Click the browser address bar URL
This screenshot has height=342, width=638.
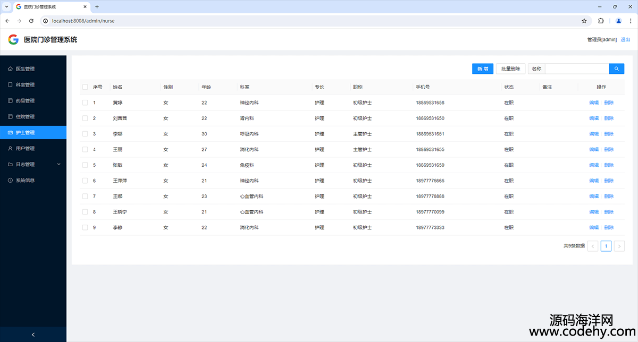tap(83, 21)
